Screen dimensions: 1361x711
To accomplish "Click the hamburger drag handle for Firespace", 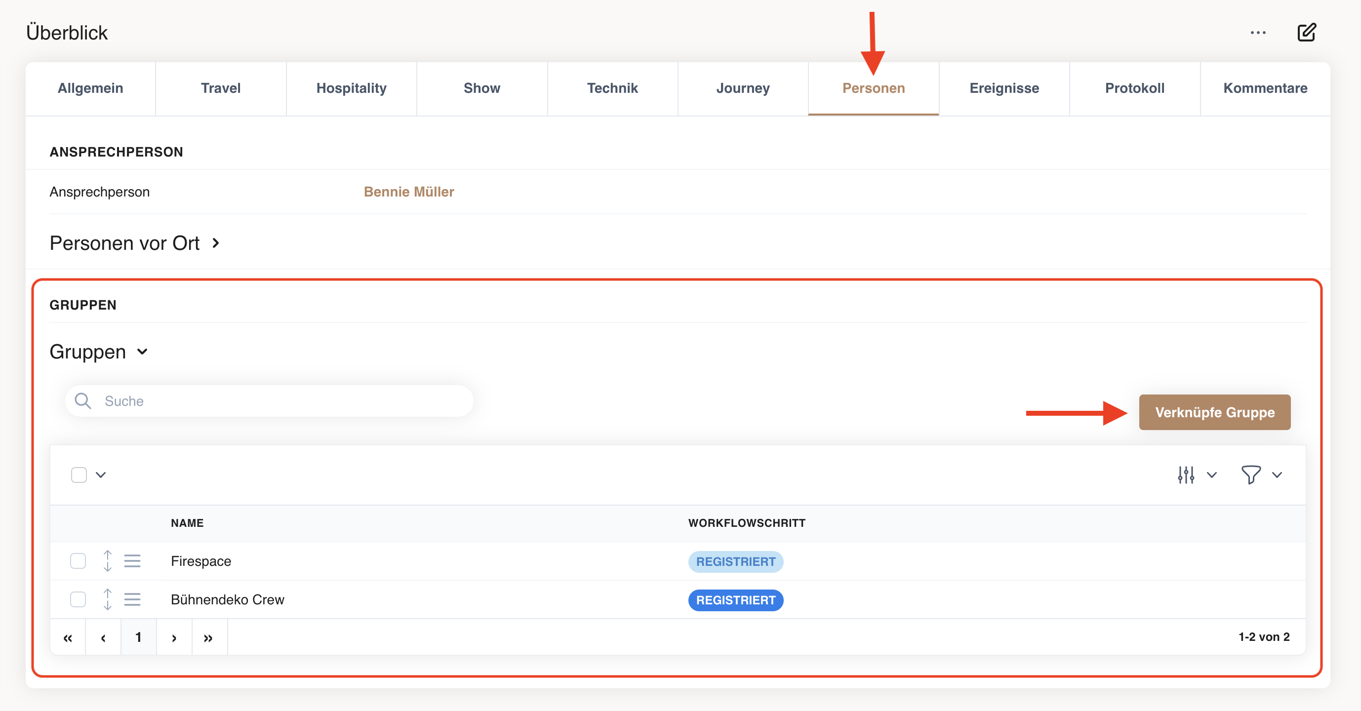I will click(132, 561).
